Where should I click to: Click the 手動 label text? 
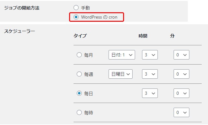[x=86, y=8]
